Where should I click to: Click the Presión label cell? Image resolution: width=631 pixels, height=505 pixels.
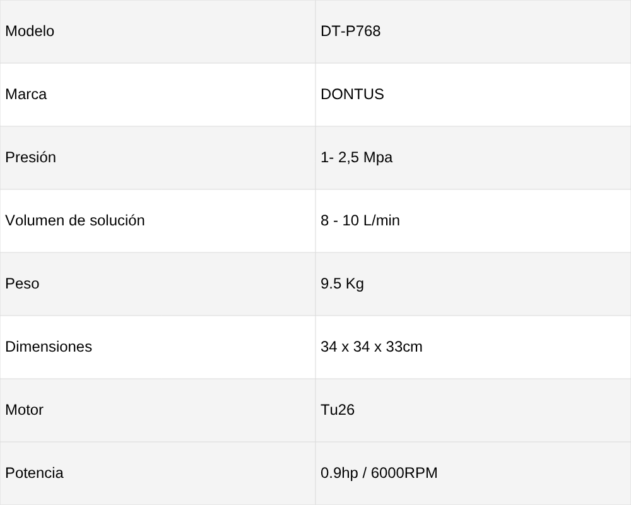[x=158, y=158]
